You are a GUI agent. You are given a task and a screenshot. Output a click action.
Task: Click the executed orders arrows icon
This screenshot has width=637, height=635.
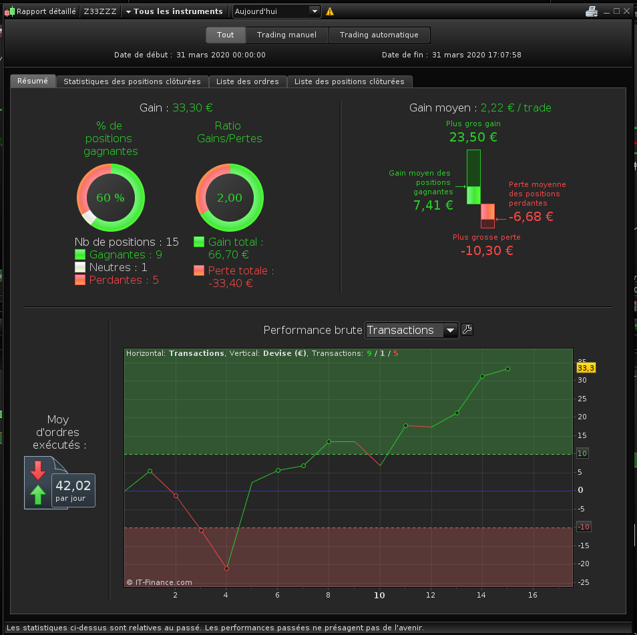pos(38,483)
